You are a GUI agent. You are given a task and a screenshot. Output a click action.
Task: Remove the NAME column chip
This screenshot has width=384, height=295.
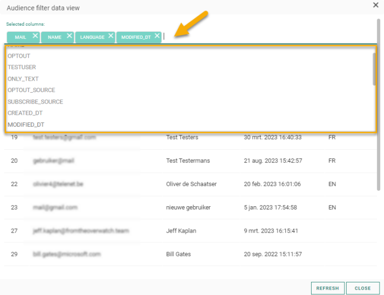click(x=69, y=36)
